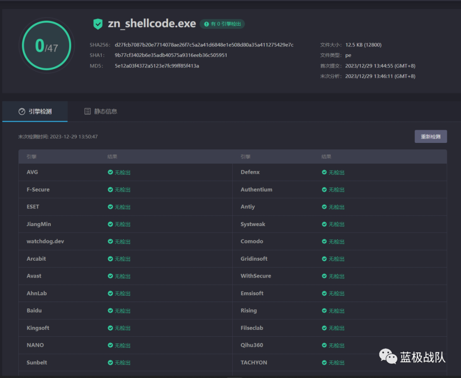Select the Qihu360 engine name
461x378 pixels.
pyautogui.click(x=252, y=345)
